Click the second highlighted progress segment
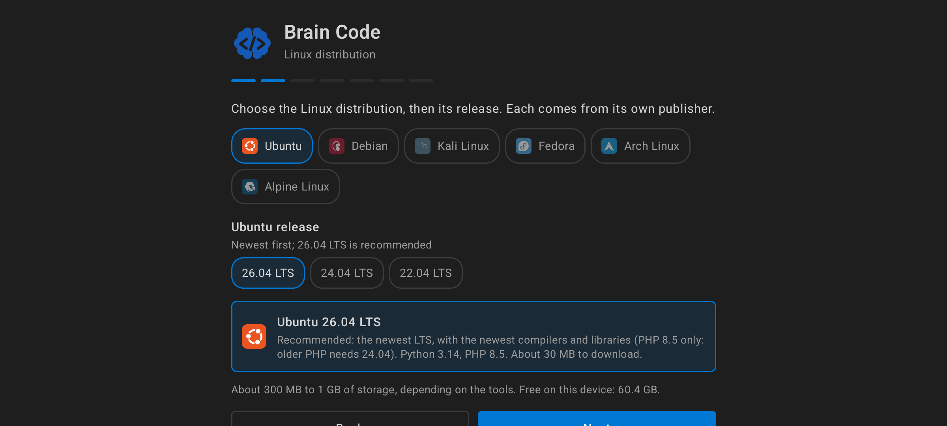This screenshot has width=947, height=426. 273,80
